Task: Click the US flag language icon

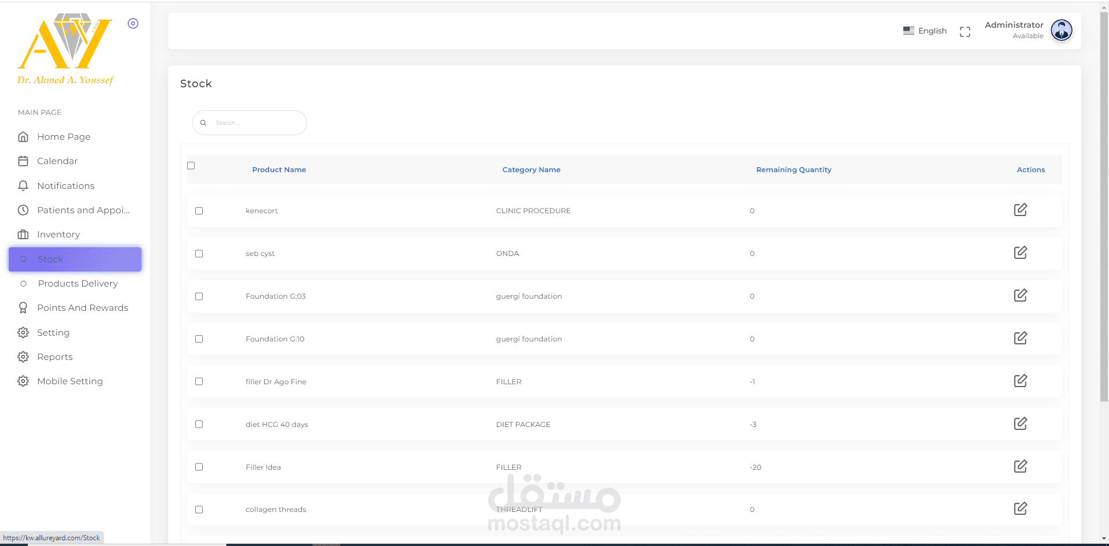Action: tap(909, 31)
